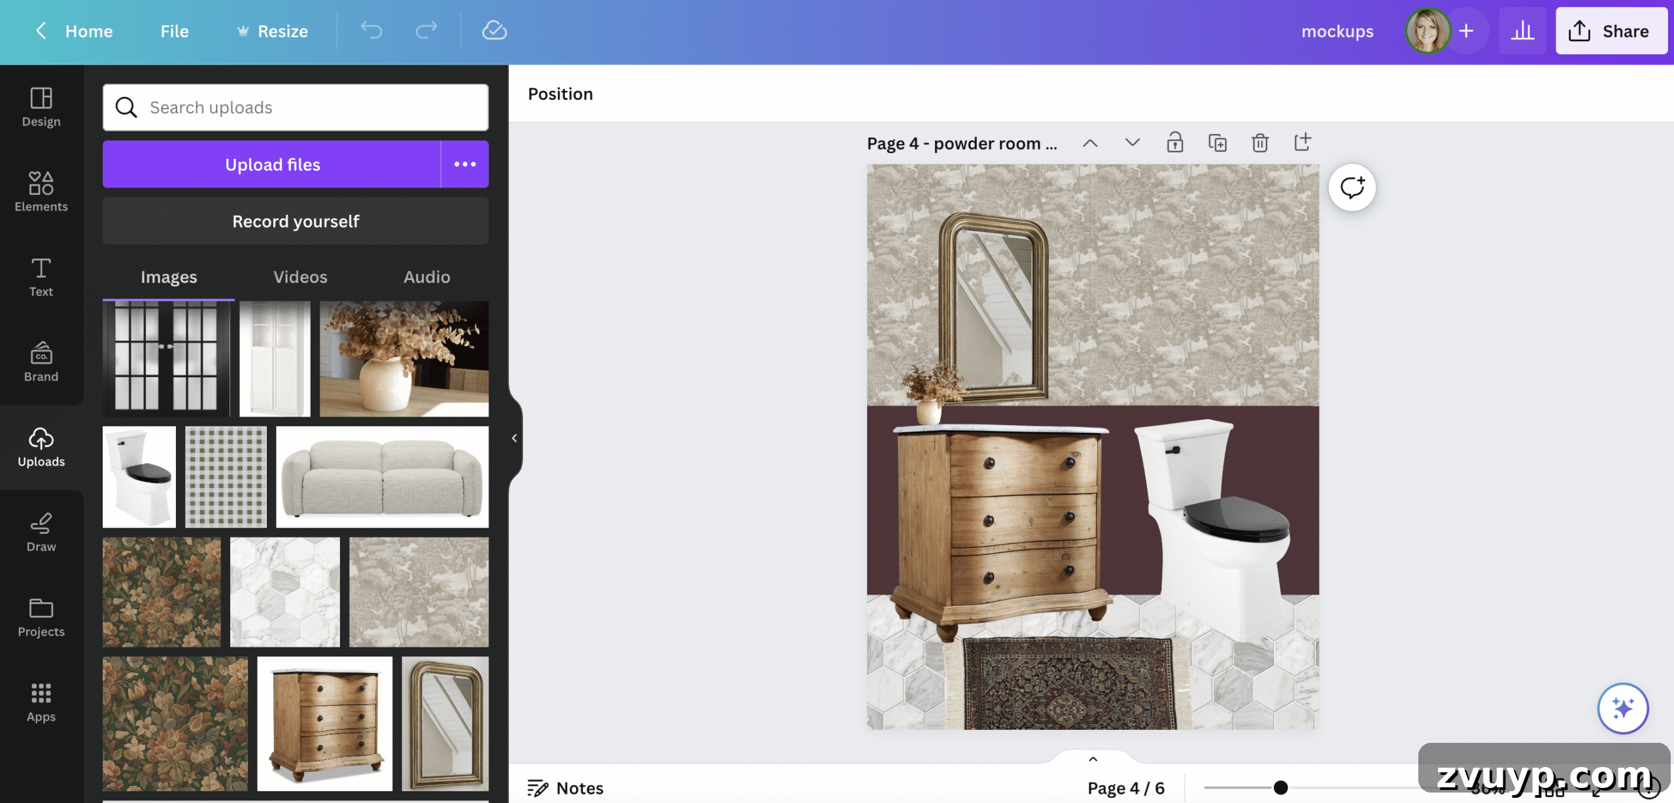
Task: Add a new page after page 4
Action: (1303, 143)
